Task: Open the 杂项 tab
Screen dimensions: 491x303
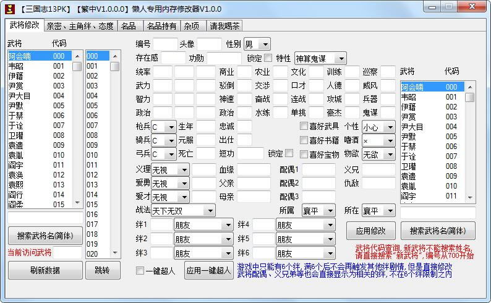Action: click(192, 26)
